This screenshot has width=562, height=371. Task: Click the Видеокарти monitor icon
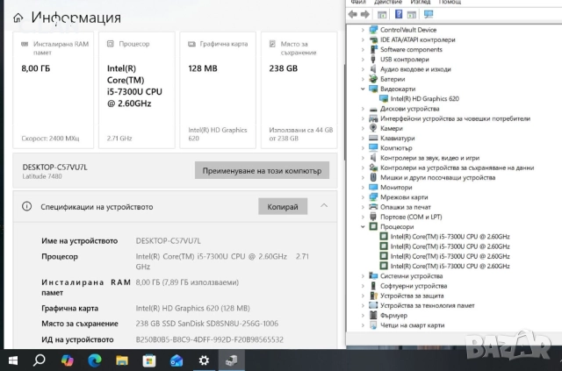click(x=373, y=89)
